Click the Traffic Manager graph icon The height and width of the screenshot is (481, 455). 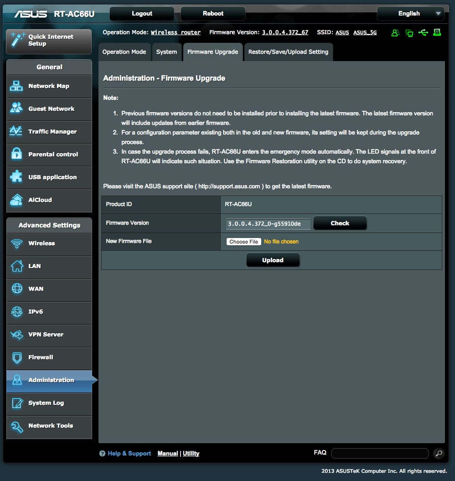[16, 131]
